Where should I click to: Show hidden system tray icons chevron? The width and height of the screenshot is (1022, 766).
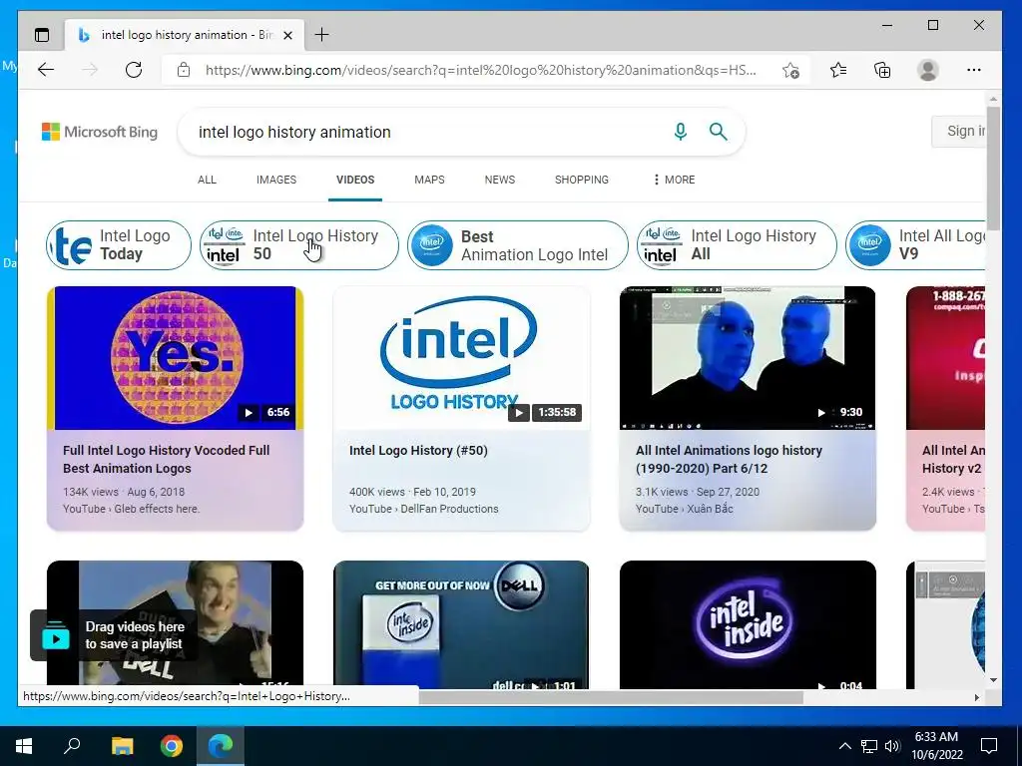[844, 746]
